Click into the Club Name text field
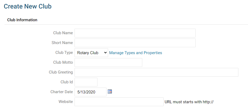The height and width of the screenshot is (112, 248). pyautogui.click(x=135, y=33)
